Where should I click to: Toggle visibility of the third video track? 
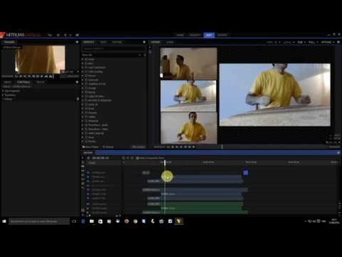(x=88, y=181)
